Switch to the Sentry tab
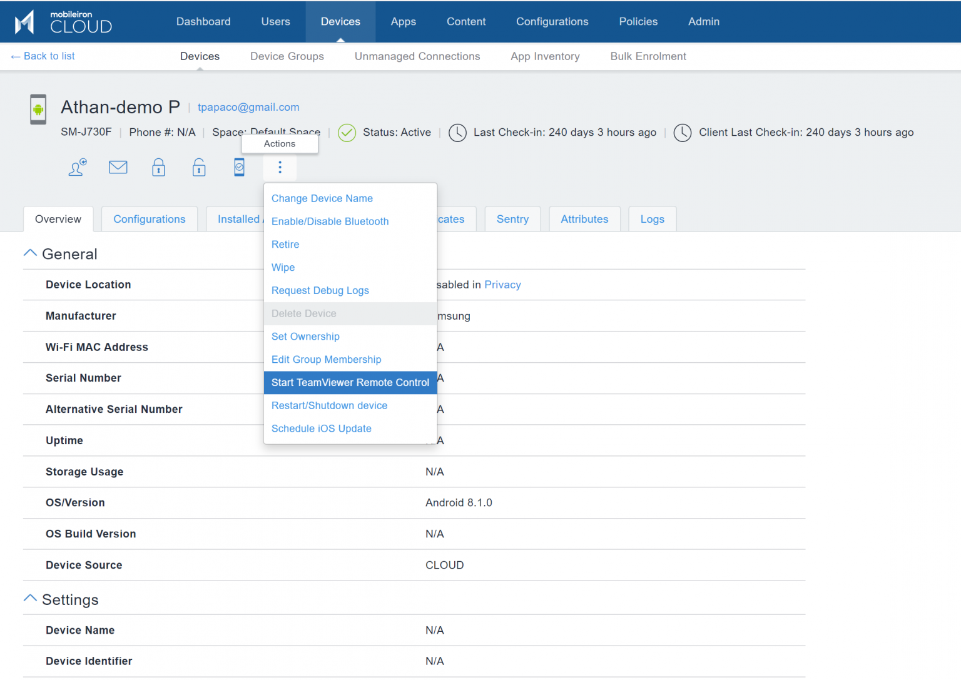961x680 pixels. (x=512, y=219)
